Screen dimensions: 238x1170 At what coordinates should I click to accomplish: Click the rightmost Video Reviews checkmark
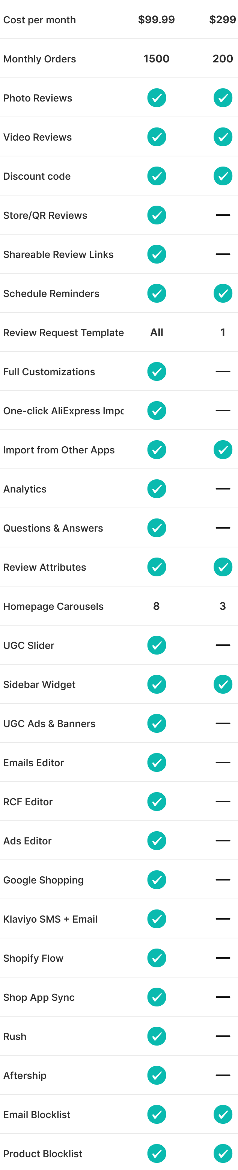coord(223,137)
